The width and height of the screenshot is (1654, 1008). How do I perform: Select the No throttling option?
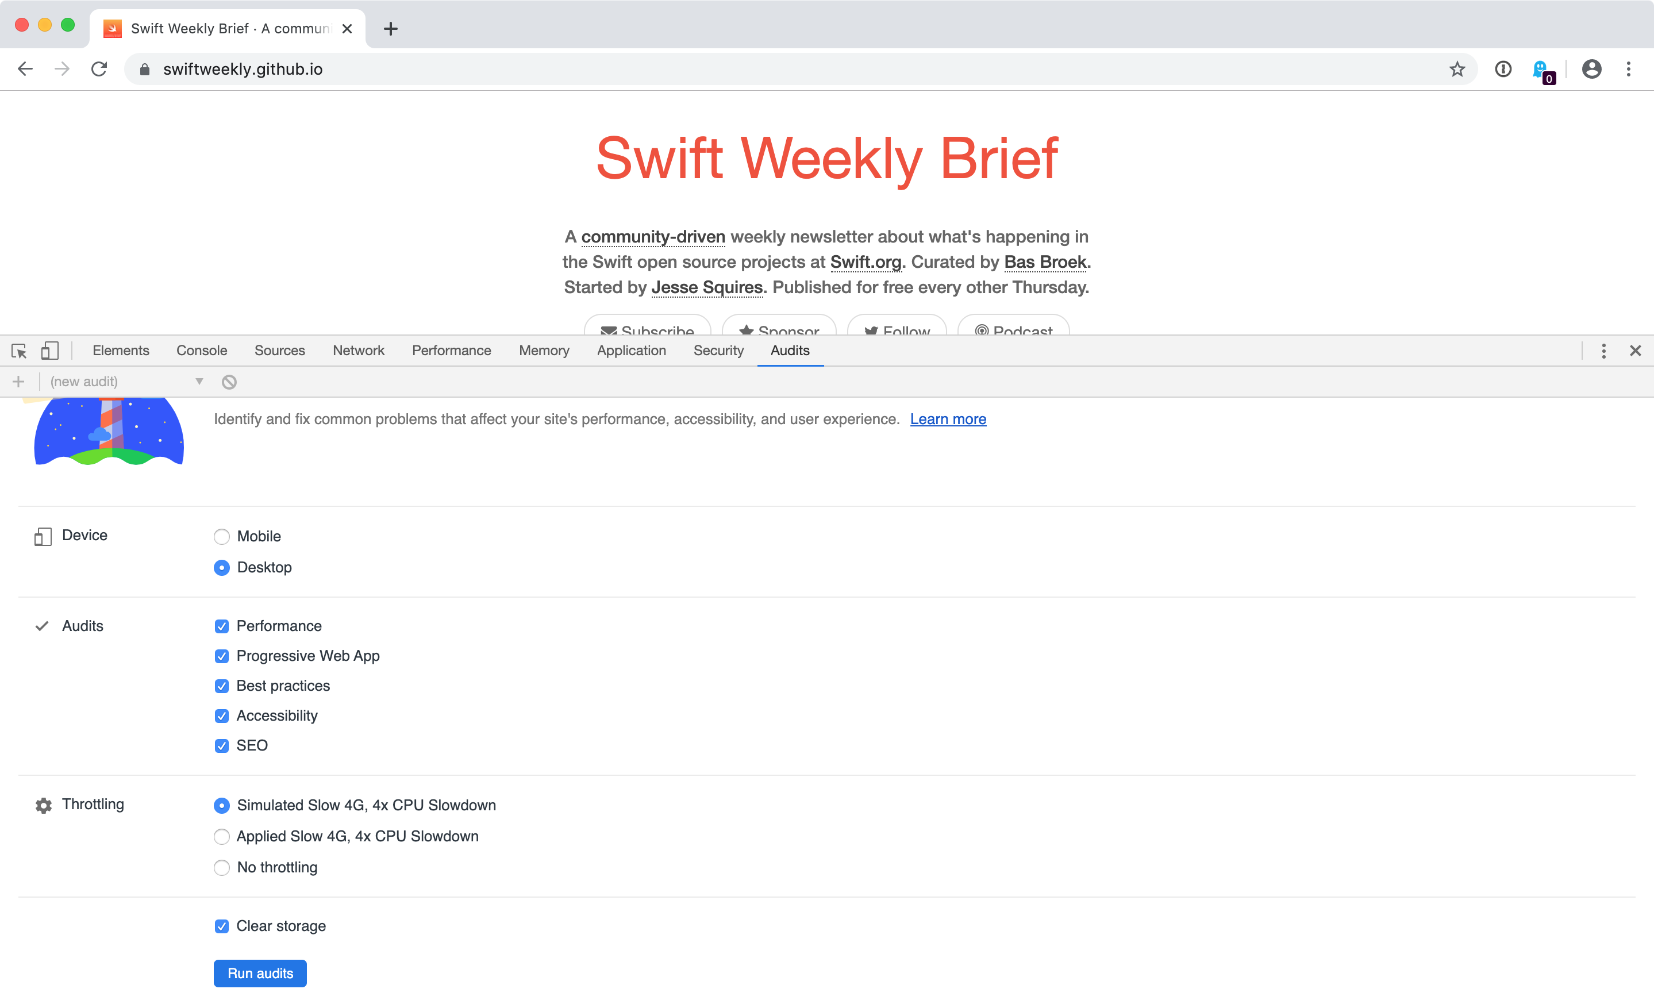coord(221,867)
